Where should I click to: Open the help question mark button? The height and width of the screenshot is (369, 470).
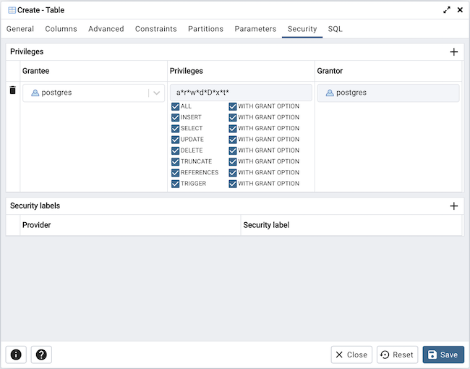click(41, 355)
